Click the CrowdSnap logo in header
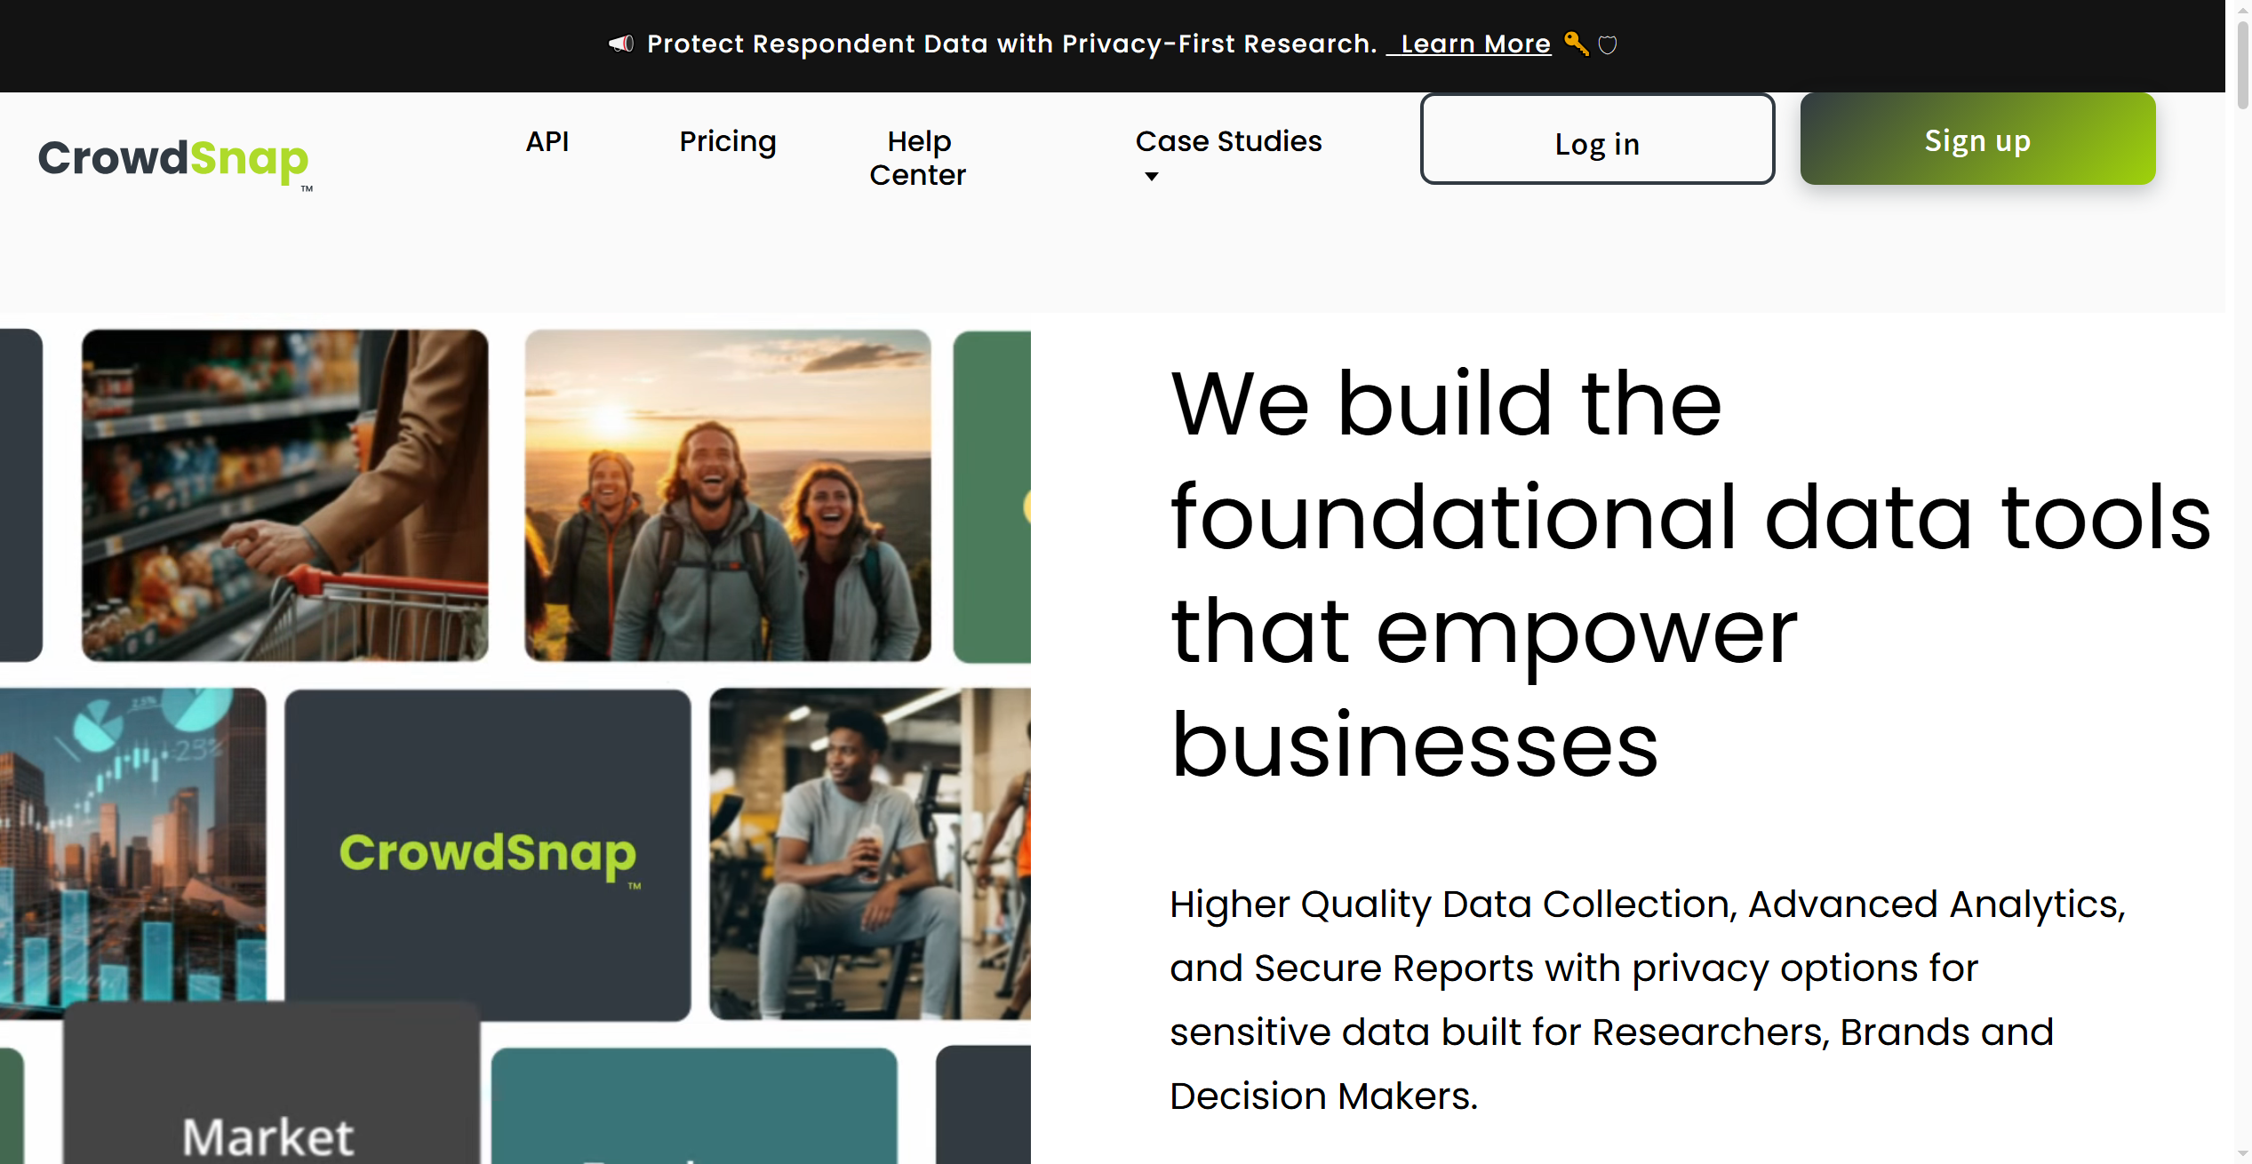This screenshot has width=2252, height=1164. [175, 161]
